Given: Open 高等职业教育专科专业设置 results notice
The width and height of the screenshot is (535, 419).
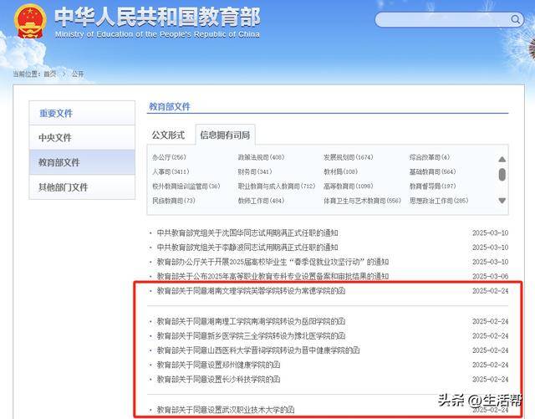Looking at the screenshot, I should tap(273, 276).
